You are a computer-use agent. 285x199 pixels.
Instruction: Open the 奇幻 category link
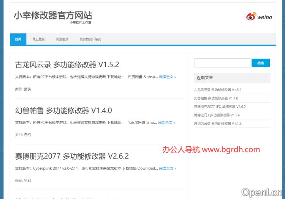pyautogui.click(x=27, y=135)
